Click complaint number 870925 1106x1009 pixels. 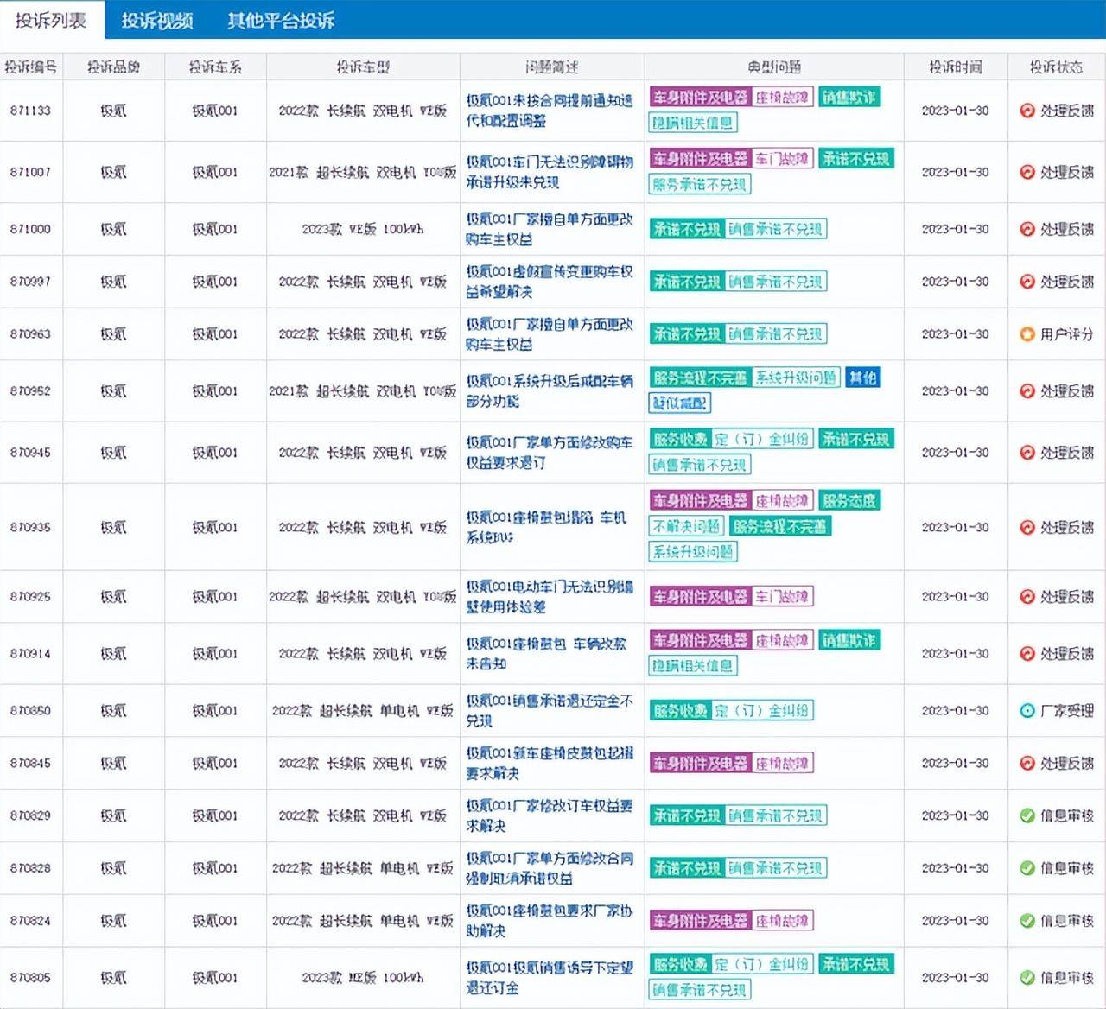(x=30, y=597)
